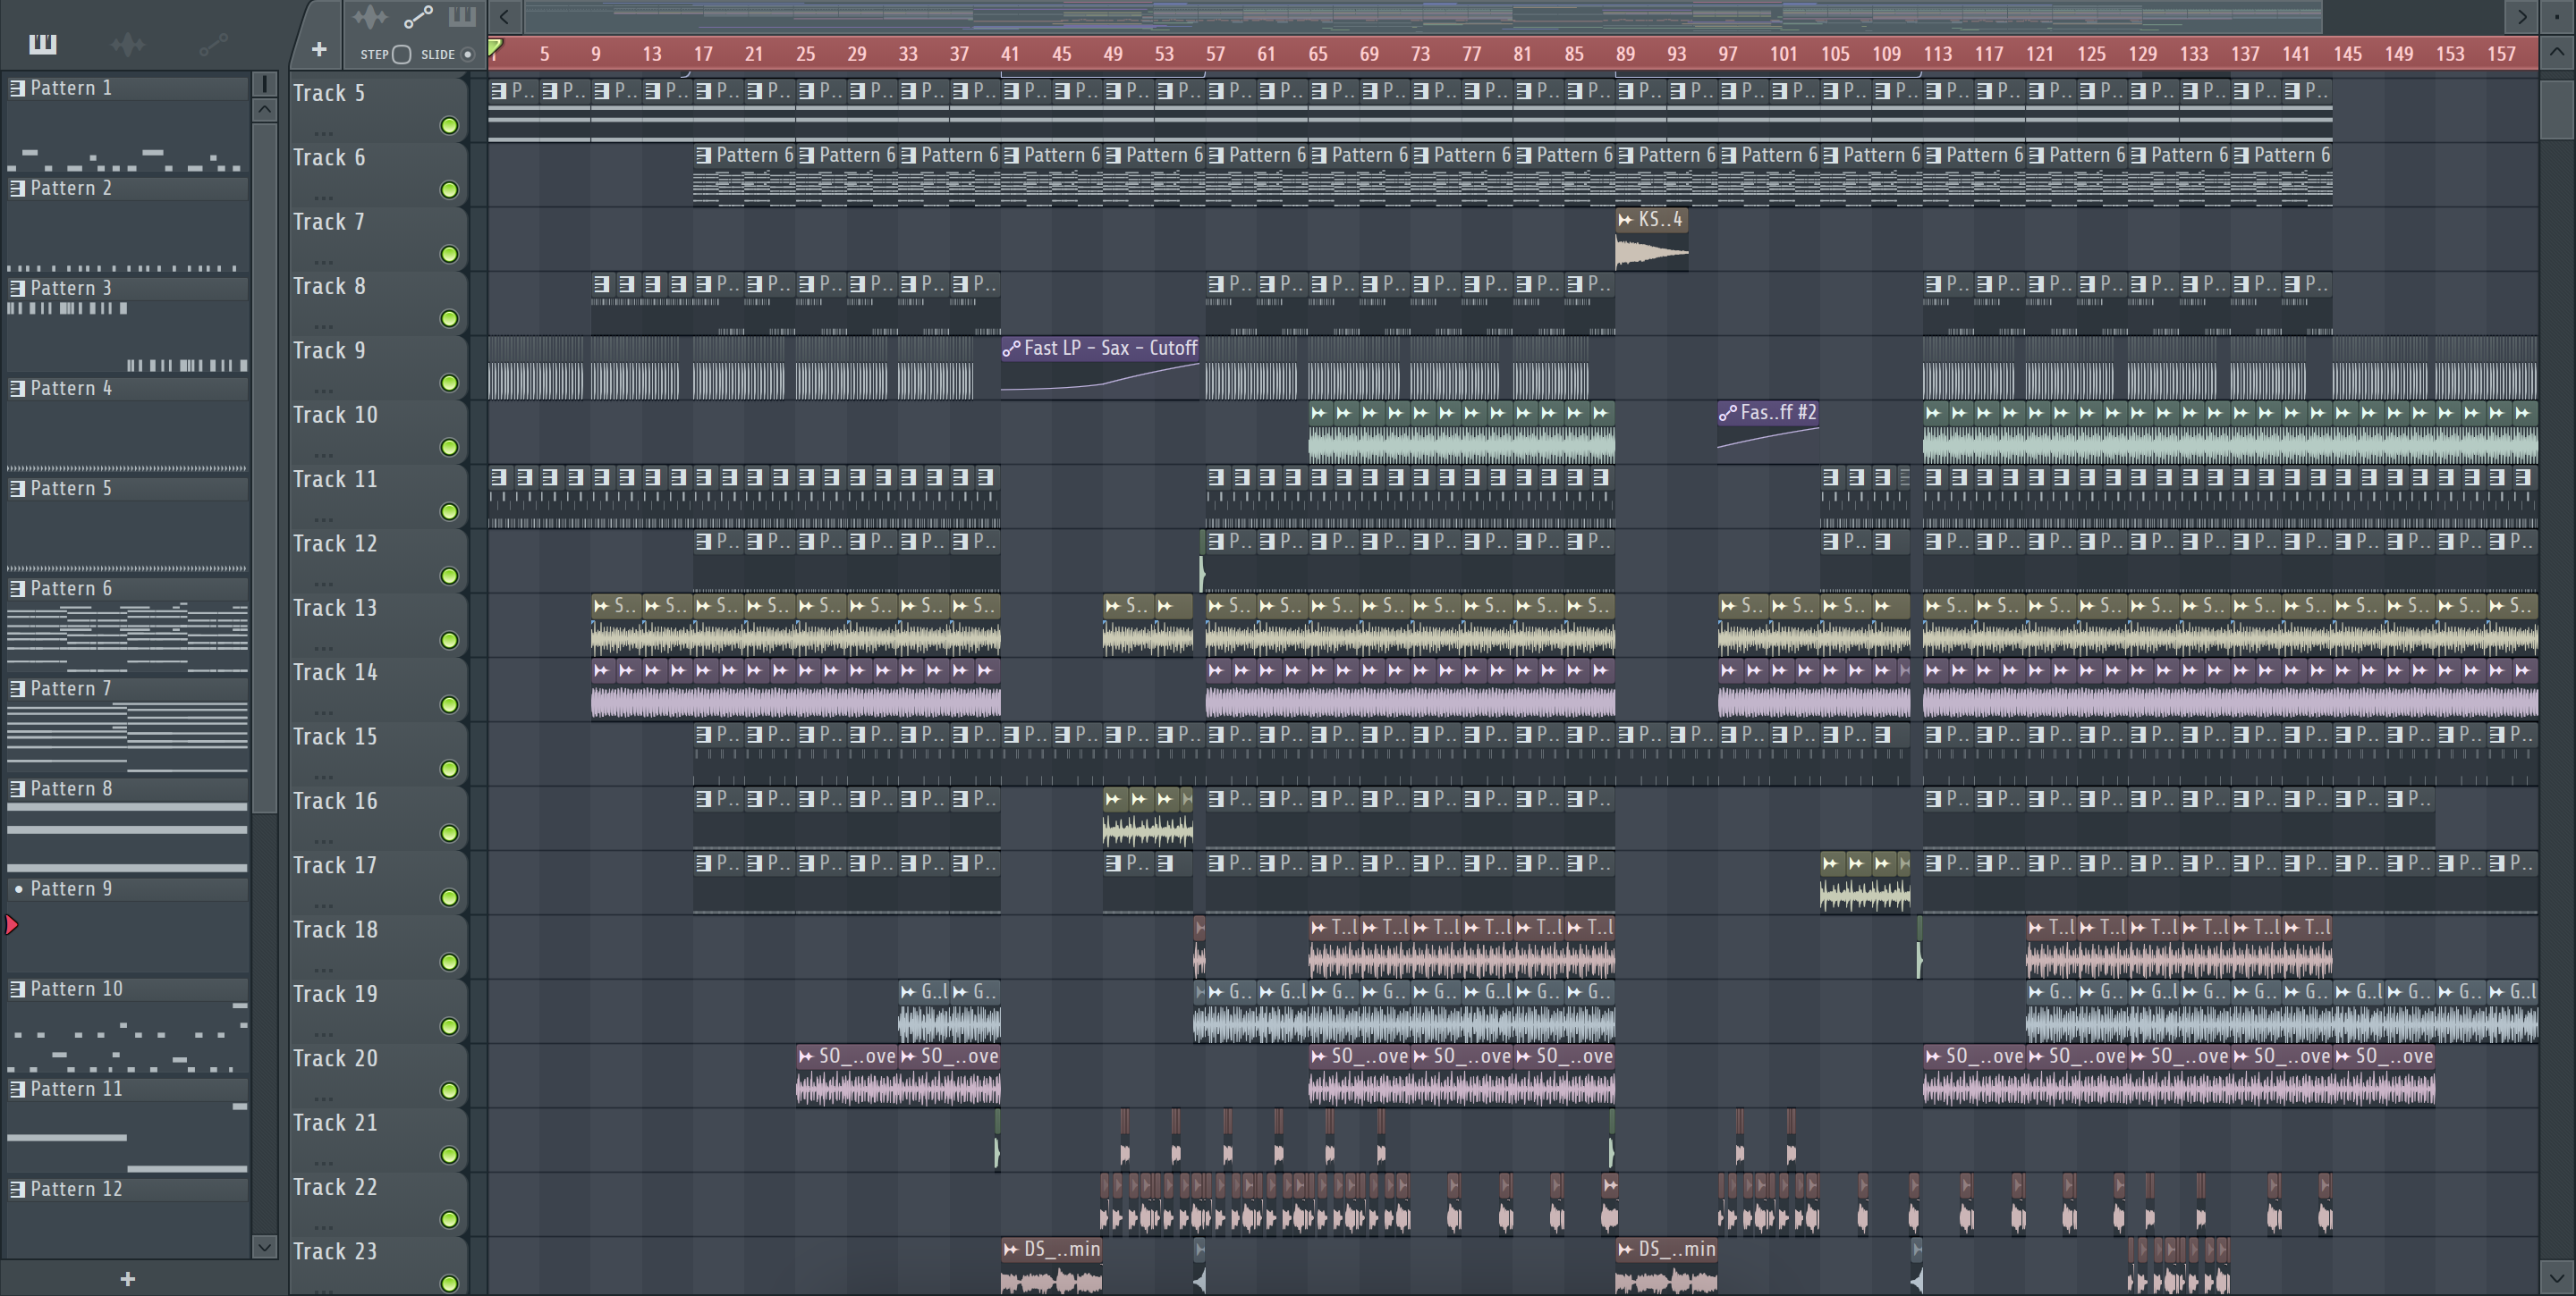Show patterns in the picker panel
The height and width of the screenshot is (1296, 2576).
coord(42,44)
